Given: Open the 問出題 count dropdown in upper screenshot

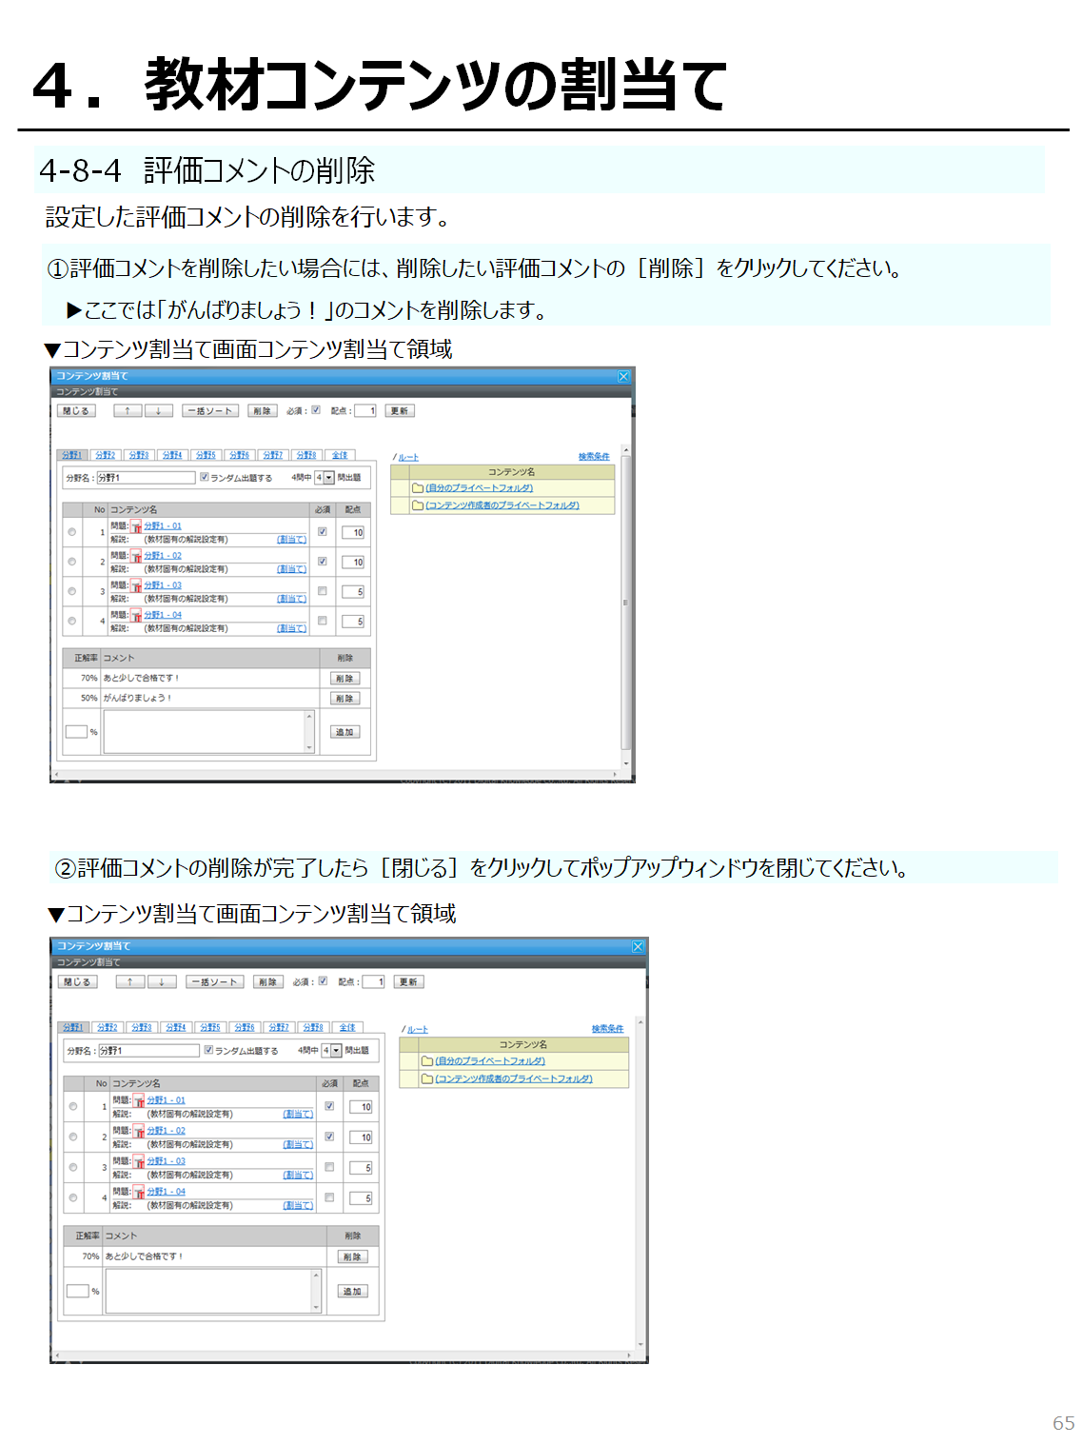Looking at the screenshot, I should (x=329, y=478).
